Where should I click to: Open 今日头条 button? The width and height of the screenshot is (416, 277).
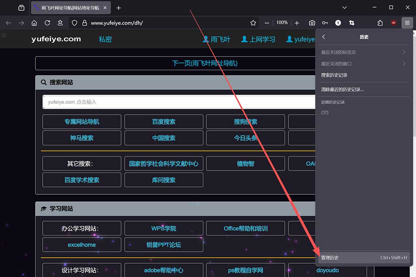point(246,138)
